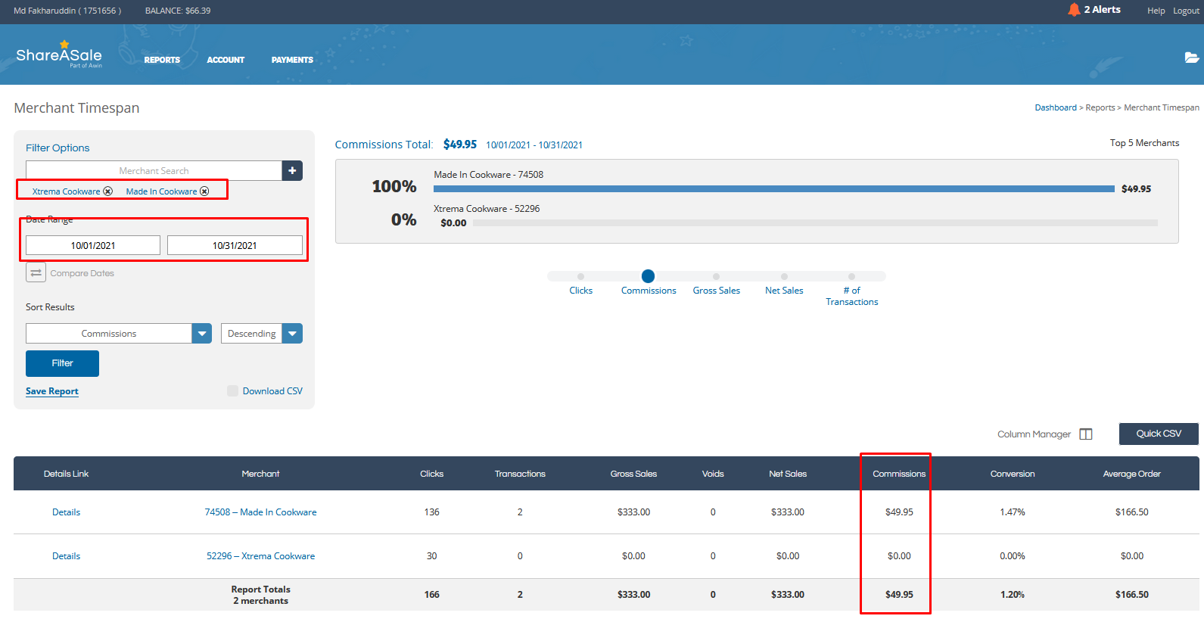The height and width of the screenshot is (619, 1204).
Task: Open the alerts bell icon
Action: 1074,10
